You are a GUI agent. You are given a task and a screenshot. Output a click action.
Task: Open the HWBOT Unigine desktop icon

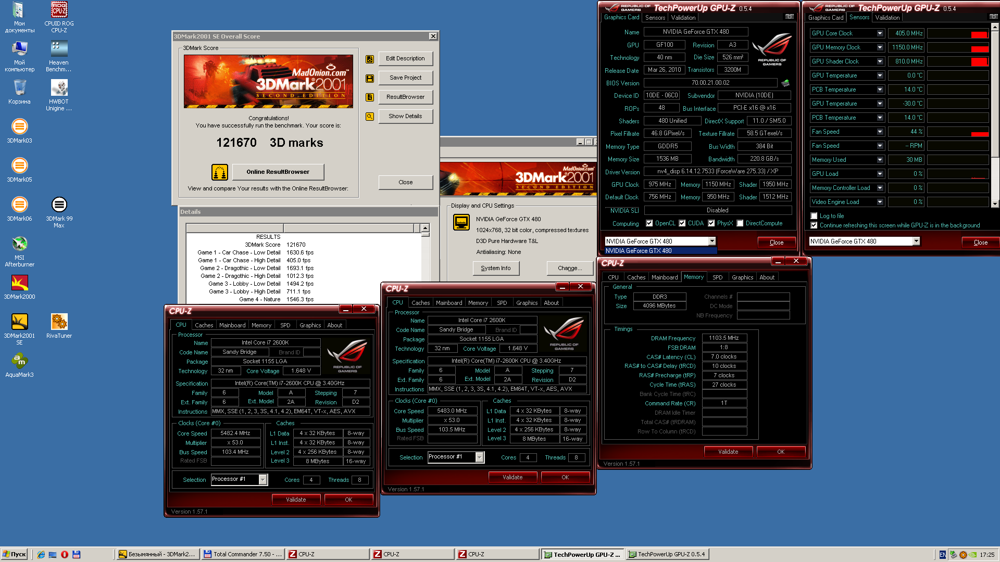pyautogui.click(x=59, y=95)
